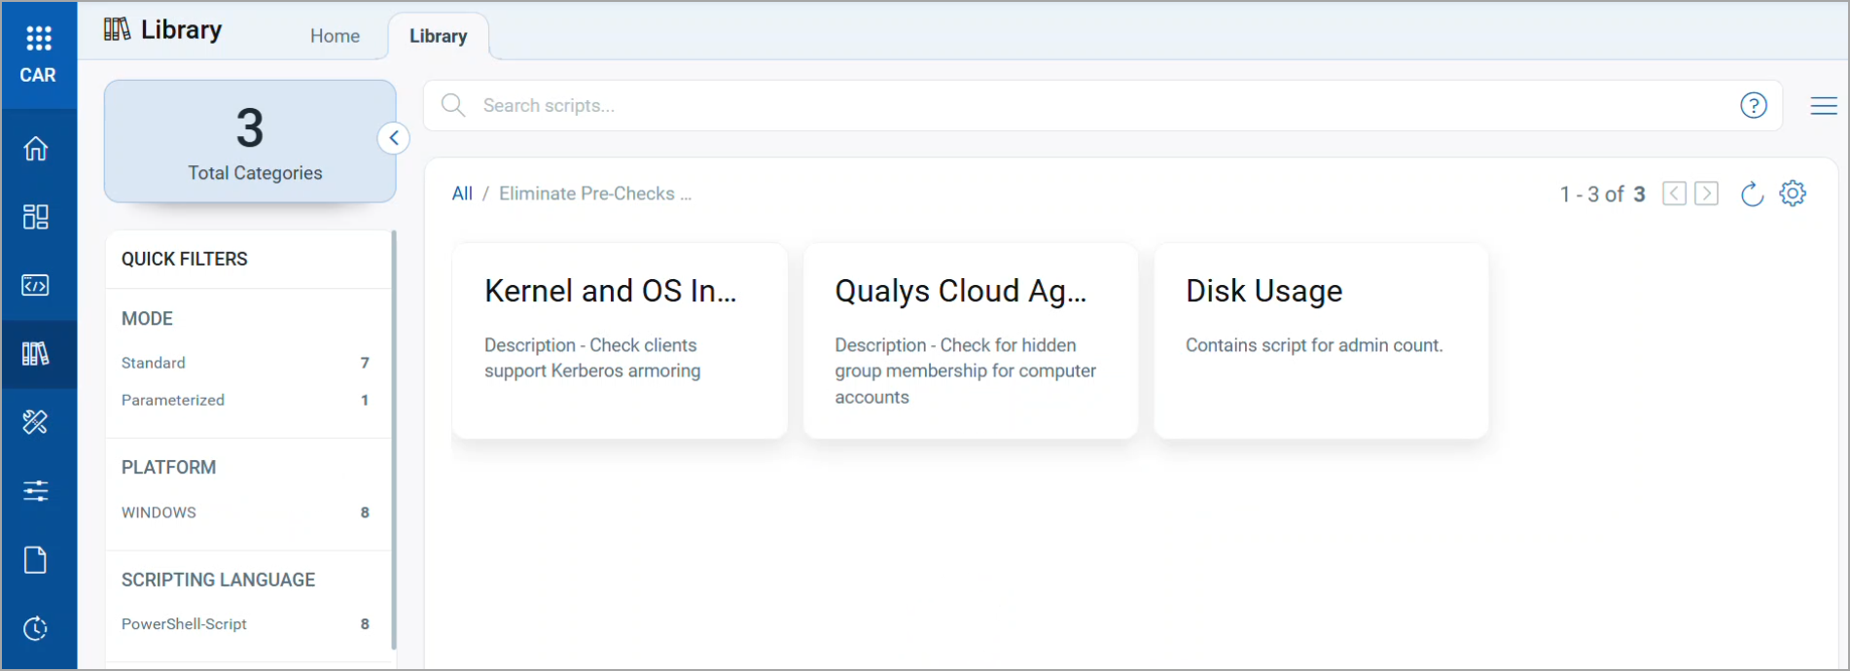Open the dashboard icon in sidebar
Screen dimensions: 1850x671
36,217
